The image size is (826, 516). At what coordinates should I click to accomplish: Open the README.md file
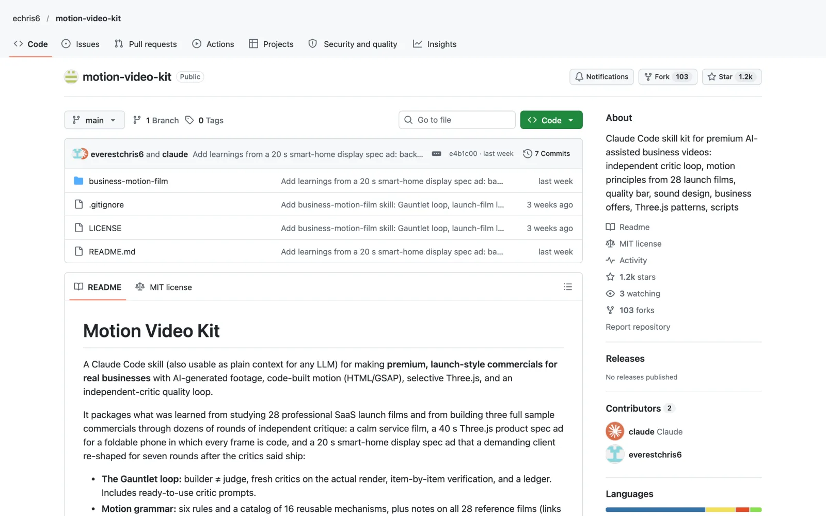pos(112,252)
